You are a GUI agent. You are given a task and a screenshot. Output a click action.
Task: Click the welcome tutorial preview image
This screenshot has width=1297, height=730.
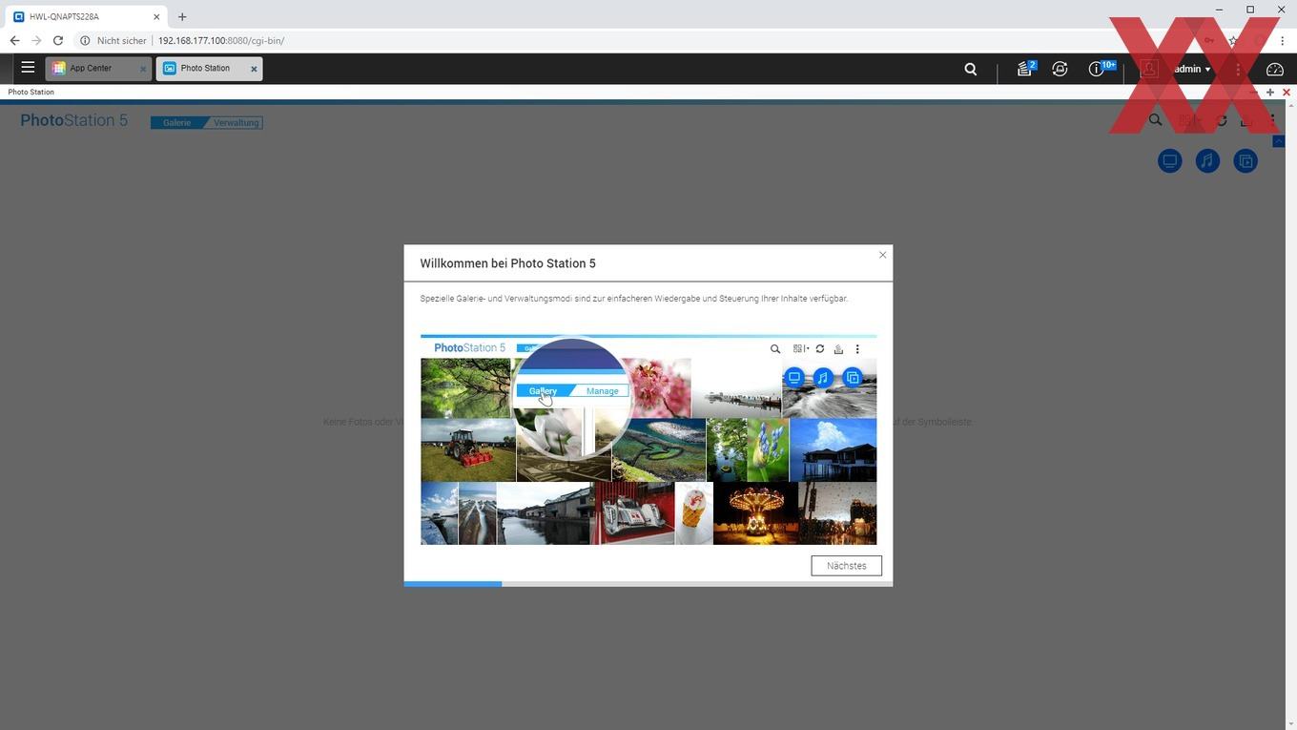click(648, 440)
